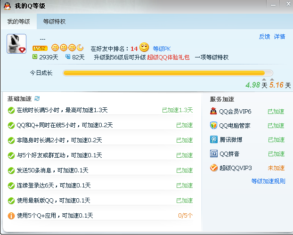Click the LV52 level badge
The image size is (293, 235).
[x=40, y=48]
